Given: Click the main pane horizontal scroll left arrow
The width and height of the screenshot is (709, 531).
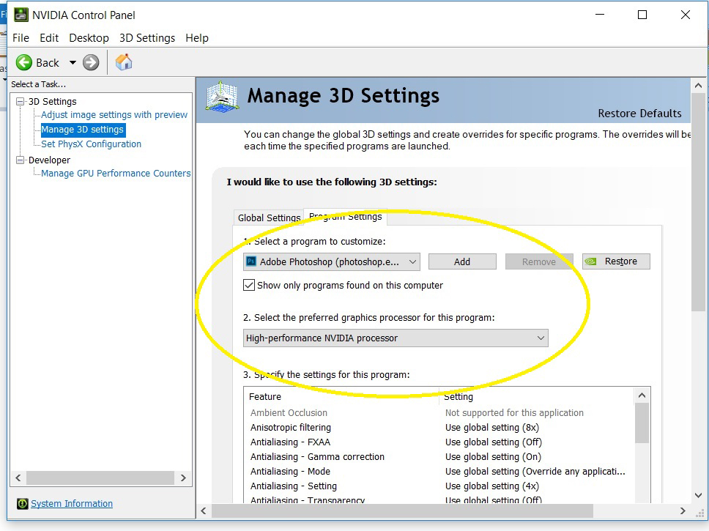Looking at the screenshot, I should coord(204,510).
